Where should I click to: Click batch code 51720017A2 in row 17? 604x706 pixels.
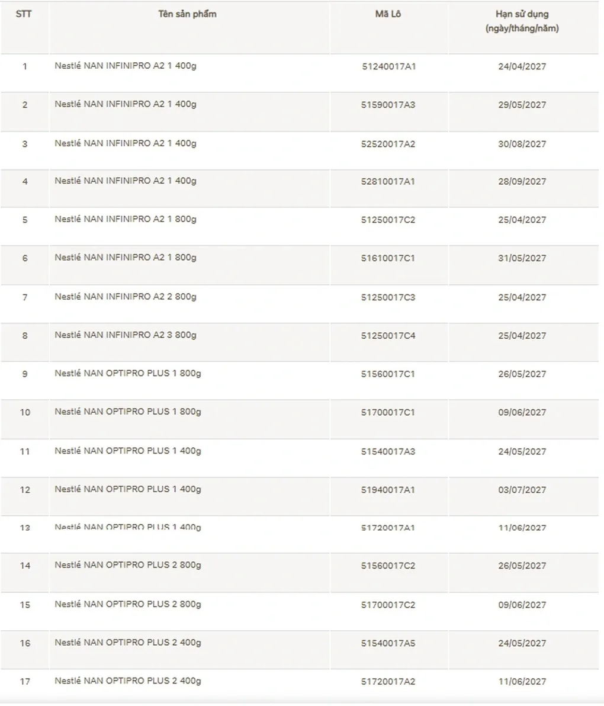pos(388,682)
